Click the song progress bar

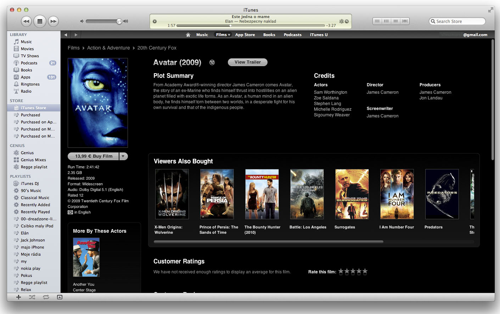tap(251, 25)
